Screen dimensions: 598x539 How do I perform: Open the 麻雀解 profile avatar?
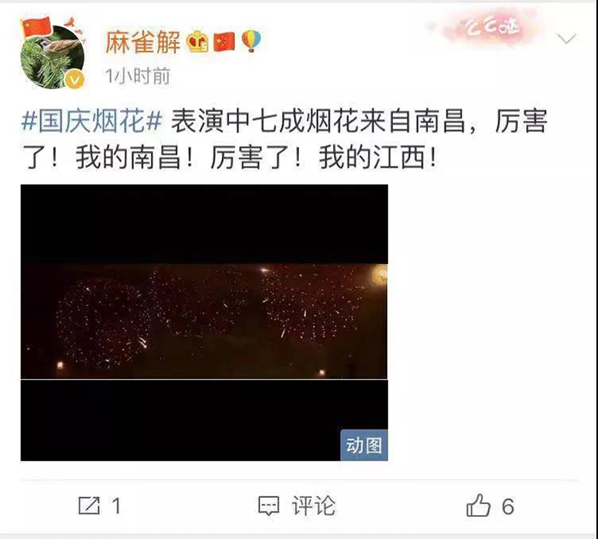53,54
